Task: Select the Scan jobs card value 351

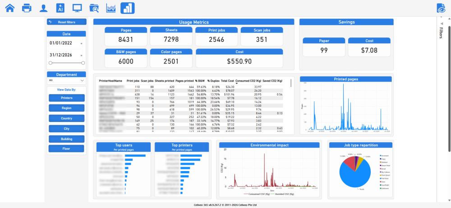Action: coord(262,39)
